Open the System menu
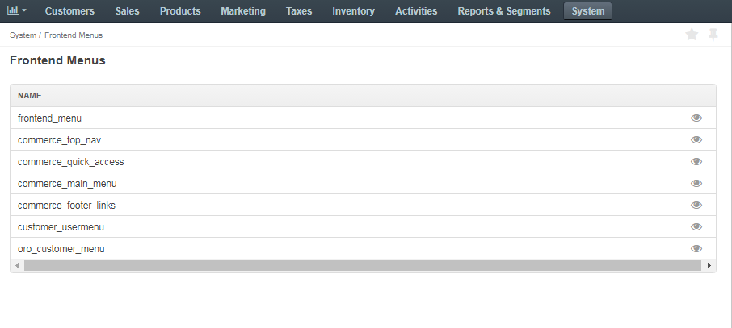 pyautogui.click(x=587, y=11)
